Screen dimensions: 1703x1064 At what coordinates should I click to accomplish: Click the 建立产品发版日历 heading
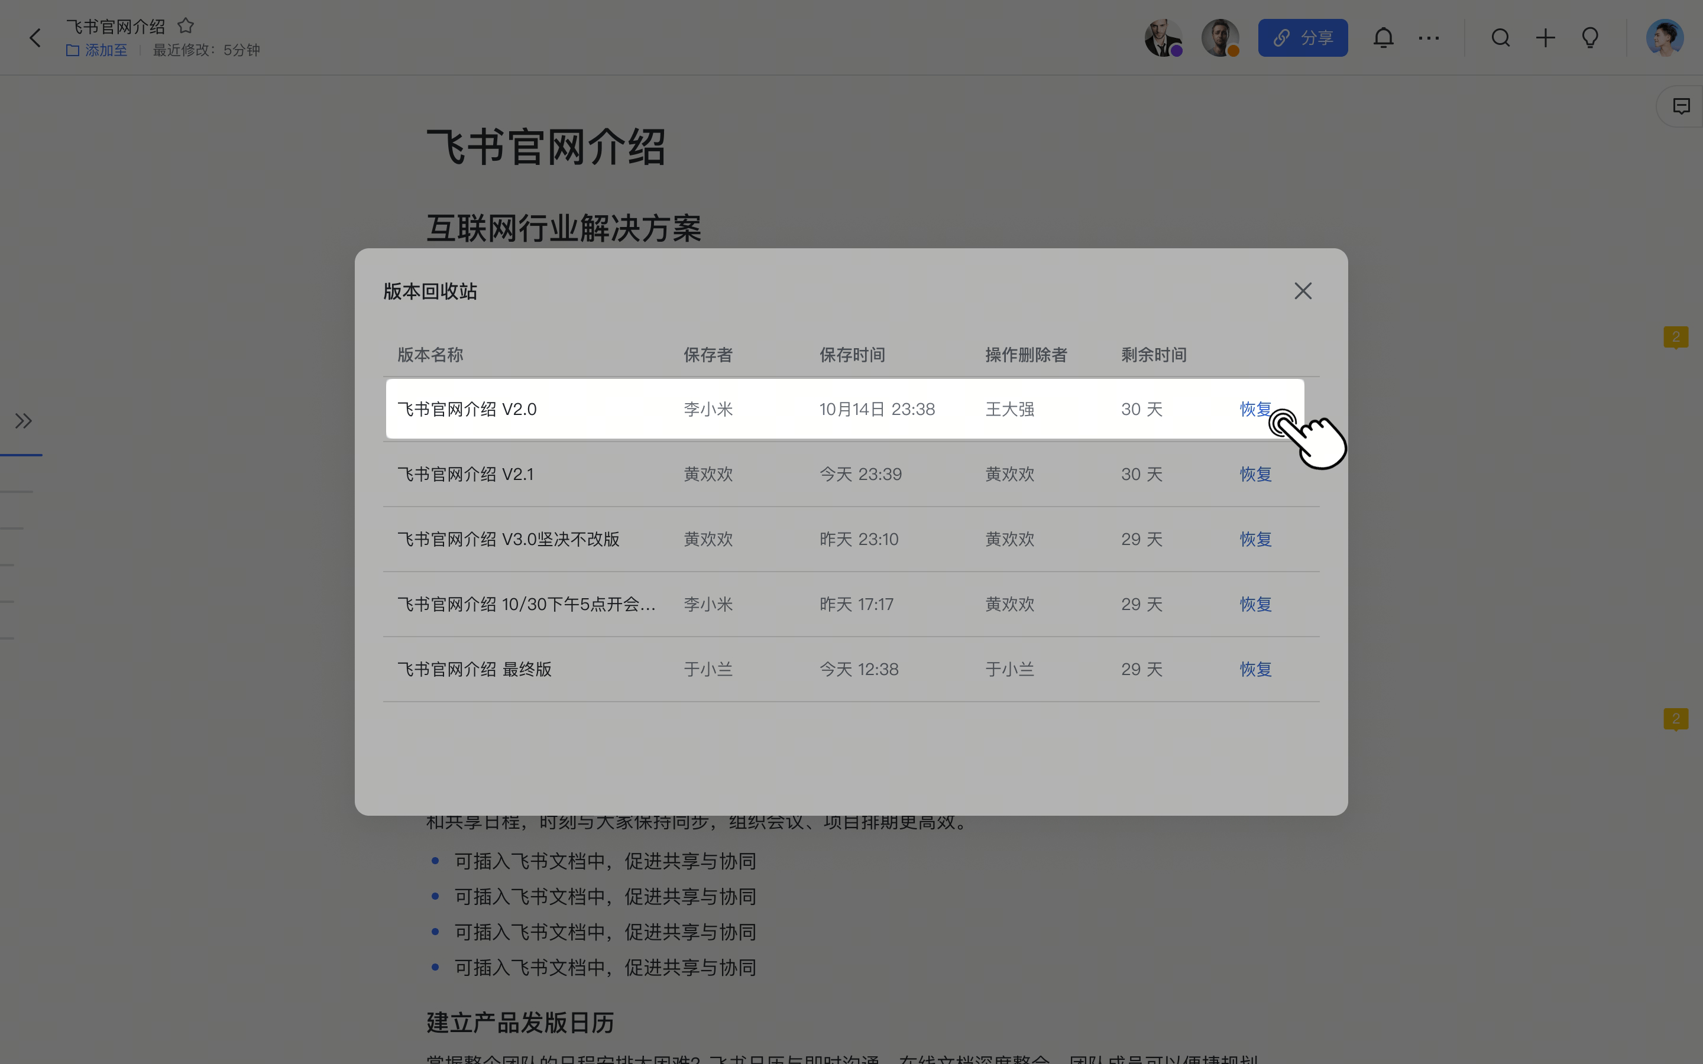tap(520, 1023)
